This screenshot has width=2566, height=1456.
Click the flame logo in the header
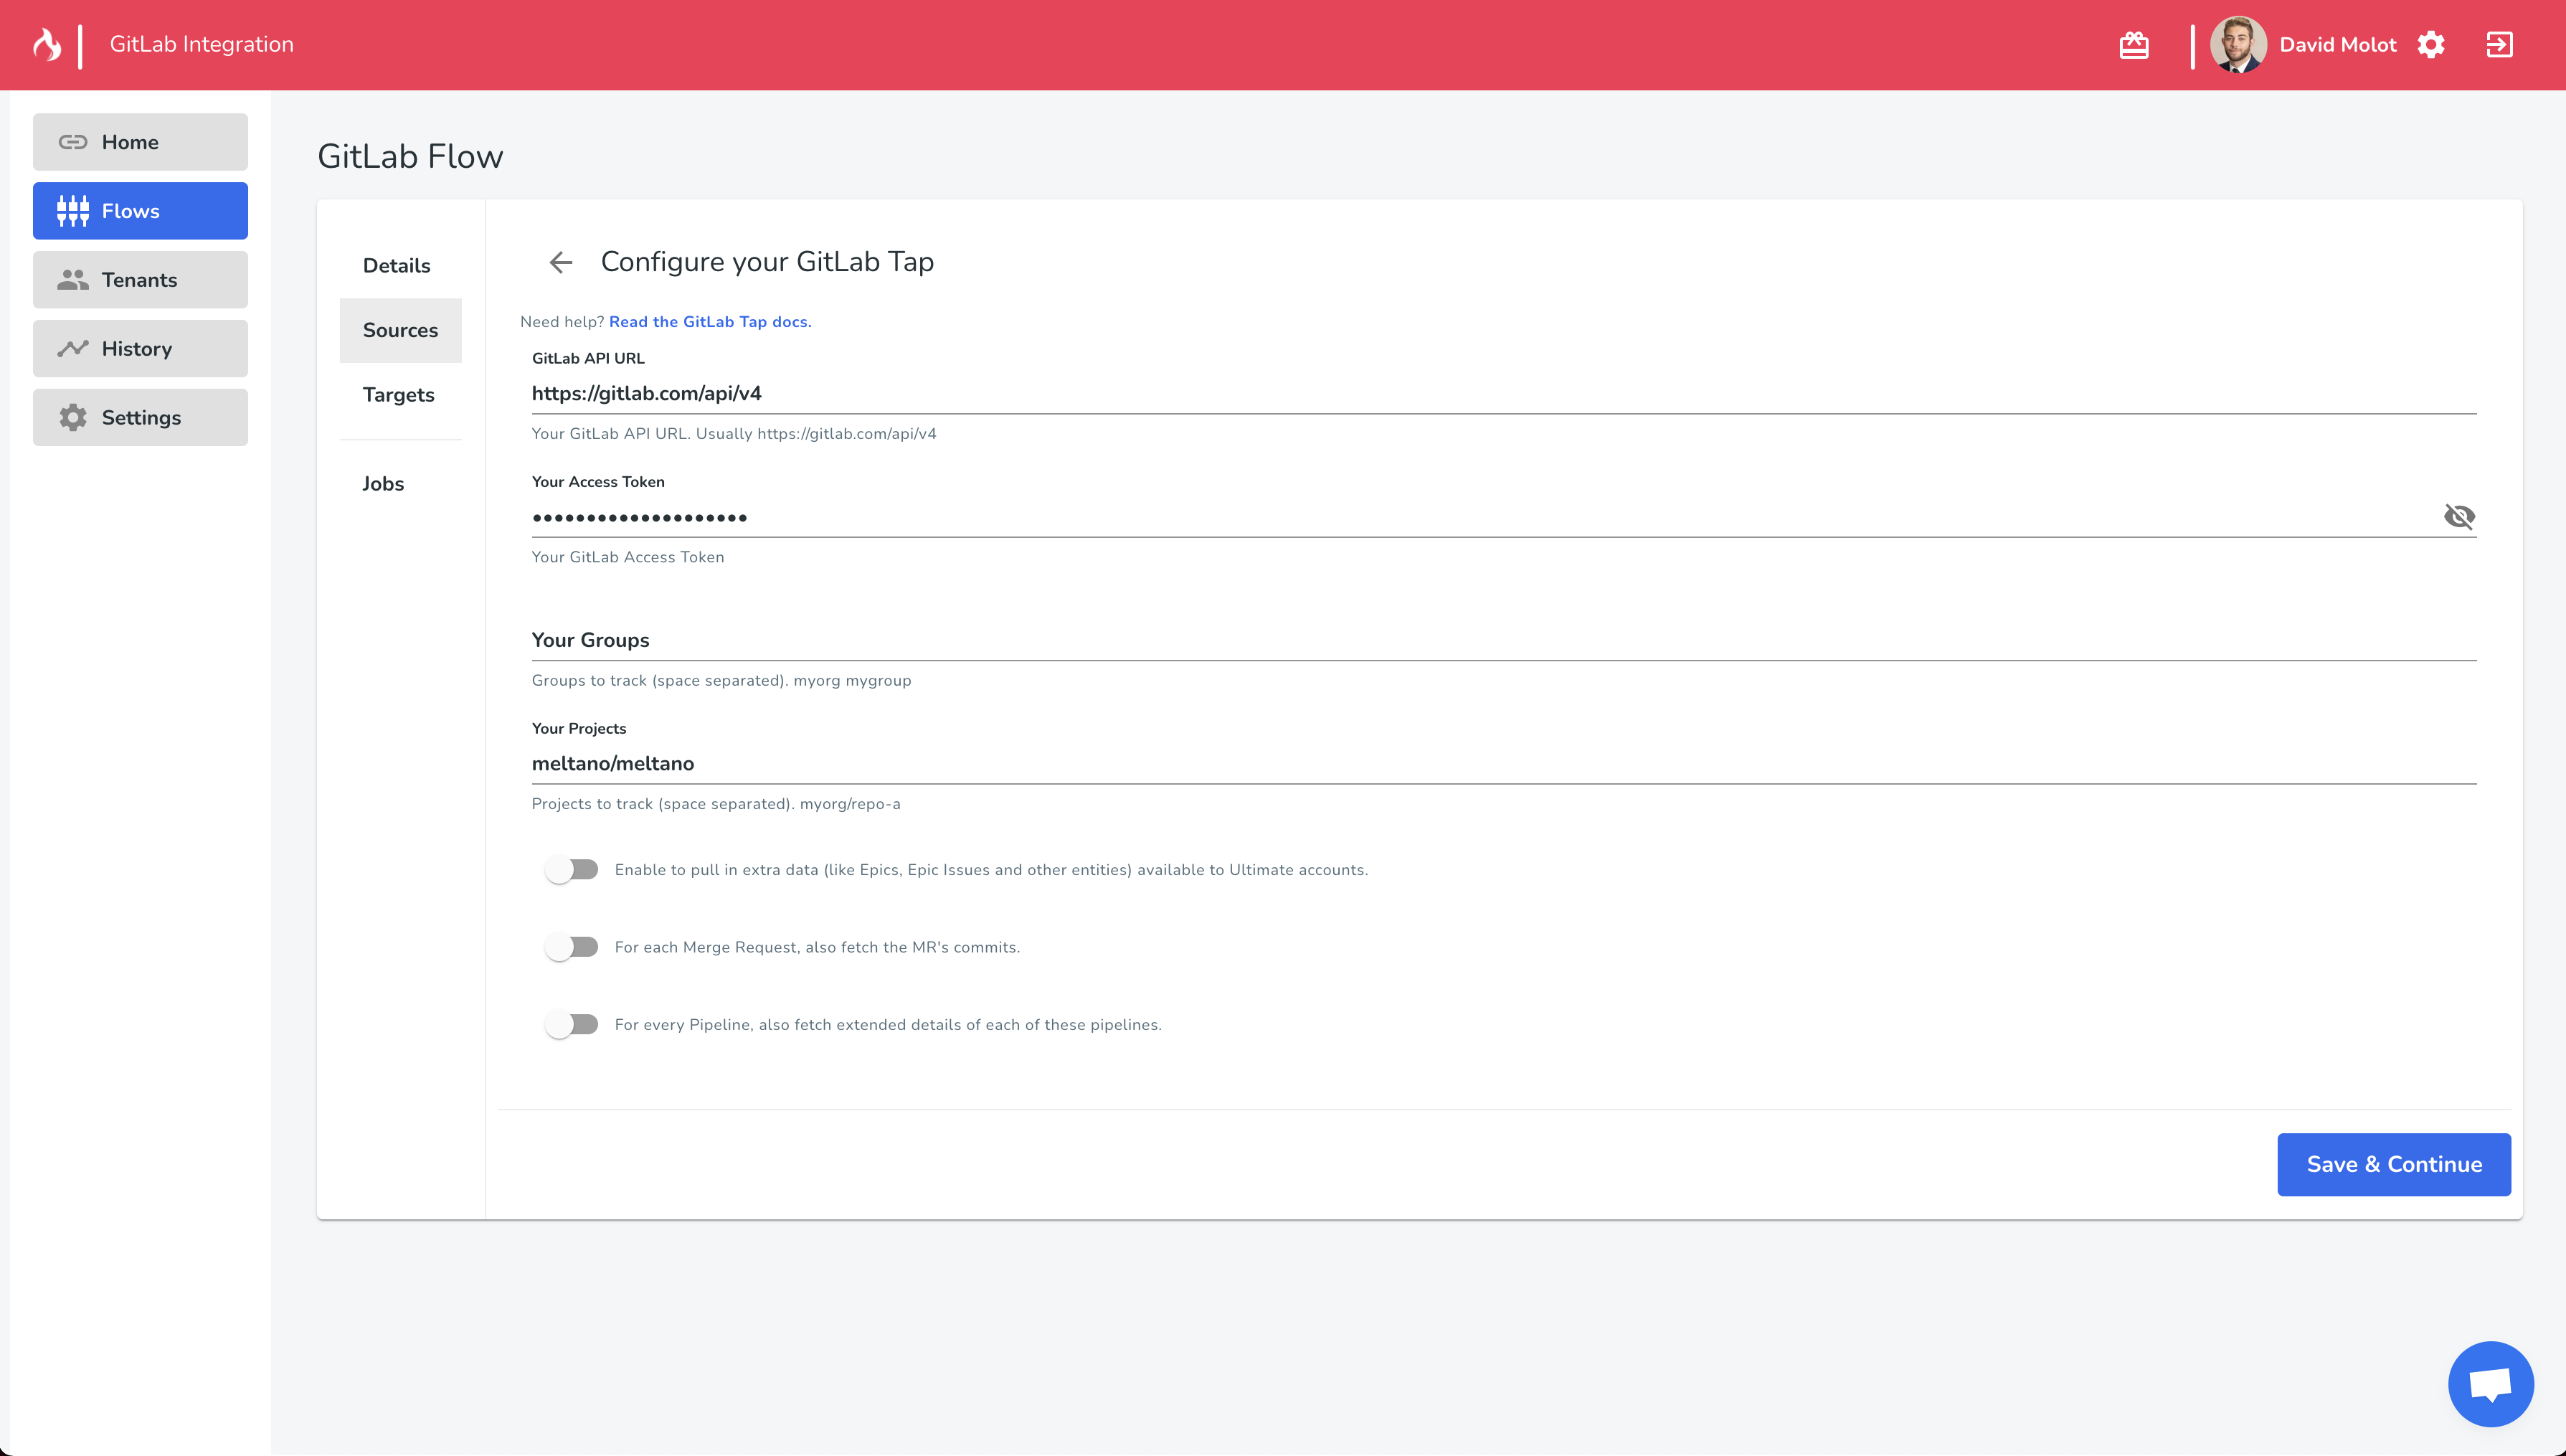tap(47, 45)
